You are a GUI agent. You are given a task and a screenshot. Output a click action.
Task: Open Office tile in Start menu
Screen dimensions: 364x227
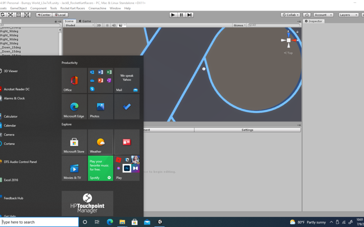74,80
